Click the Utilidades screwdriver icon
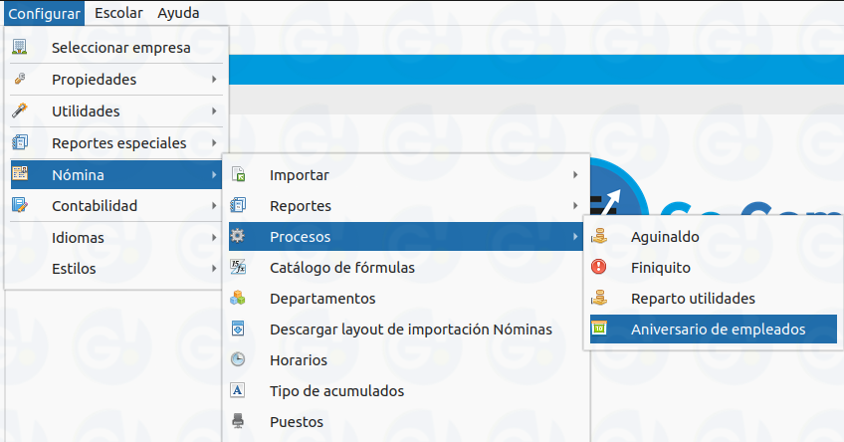 click(19, 110)
